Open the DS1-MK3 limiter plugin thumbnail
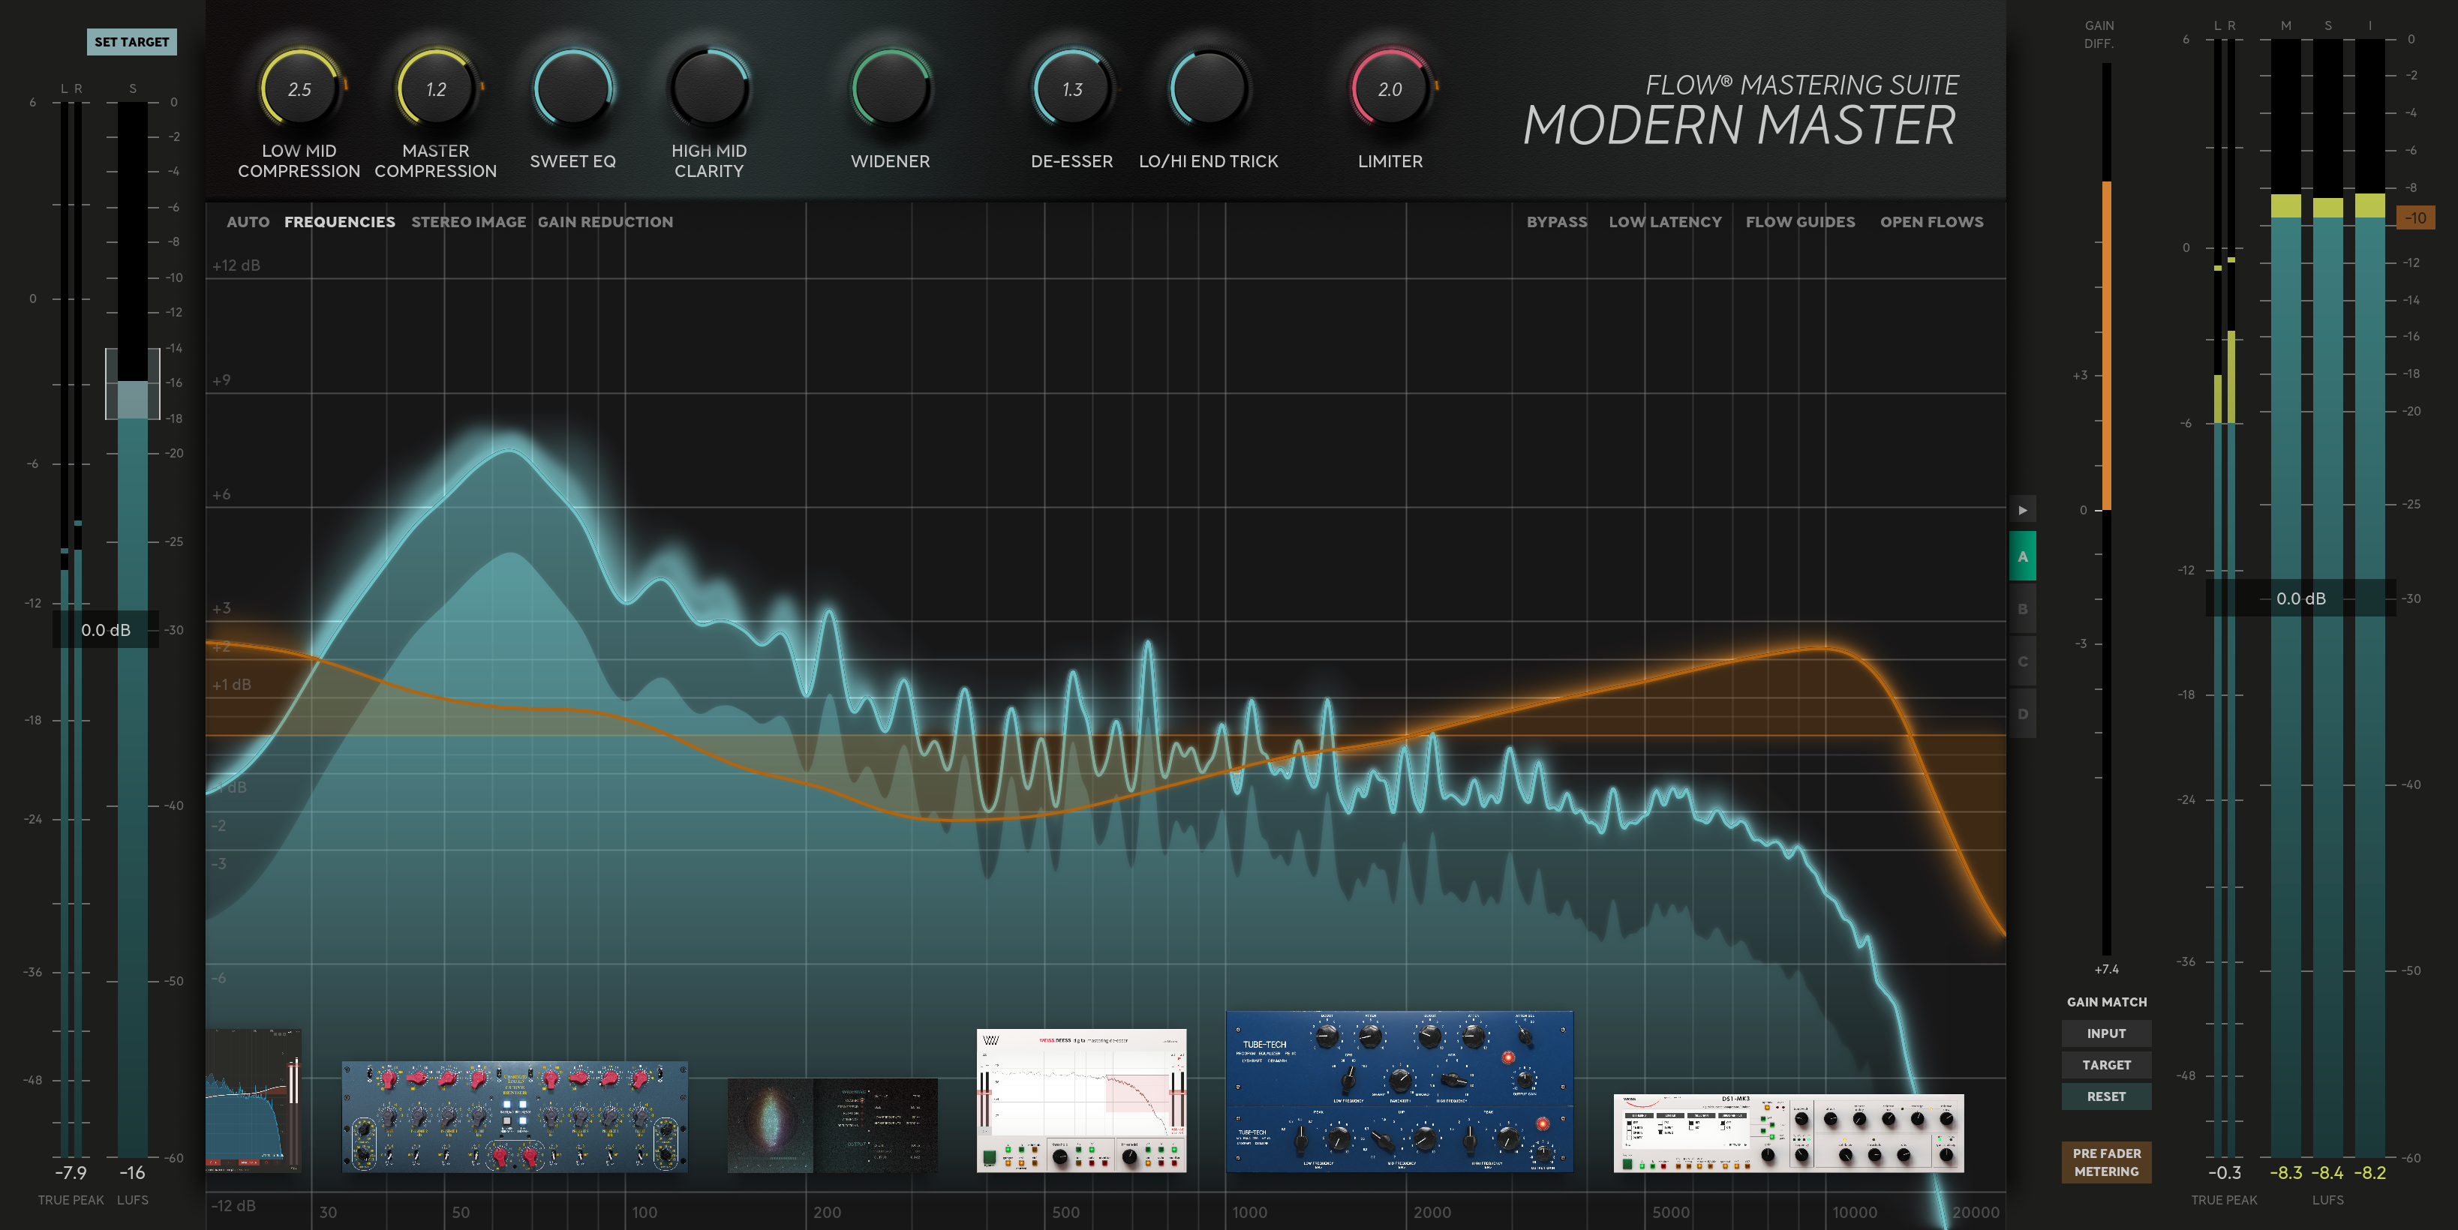 pyautogui.click(x=1788, y=1132)
